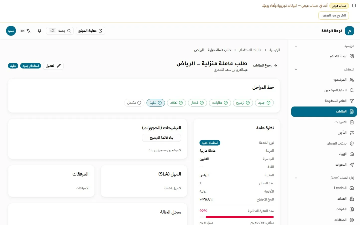This screenshot has height=225, width=360.
Task: Open the notifications bell
Action: [x=39, y=31]
